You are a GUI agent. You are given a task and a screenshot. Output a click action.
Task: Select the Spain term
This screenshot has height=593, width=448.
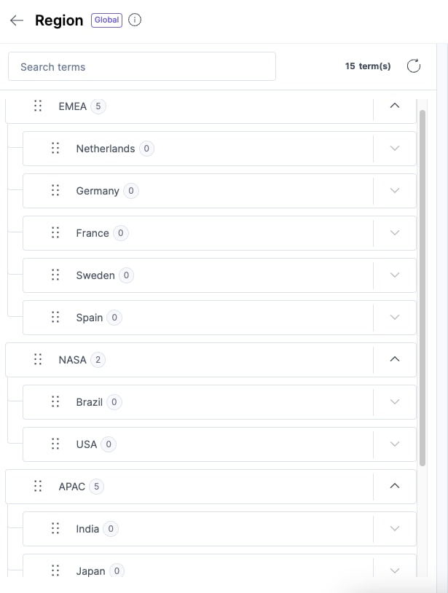pos(90,318)
